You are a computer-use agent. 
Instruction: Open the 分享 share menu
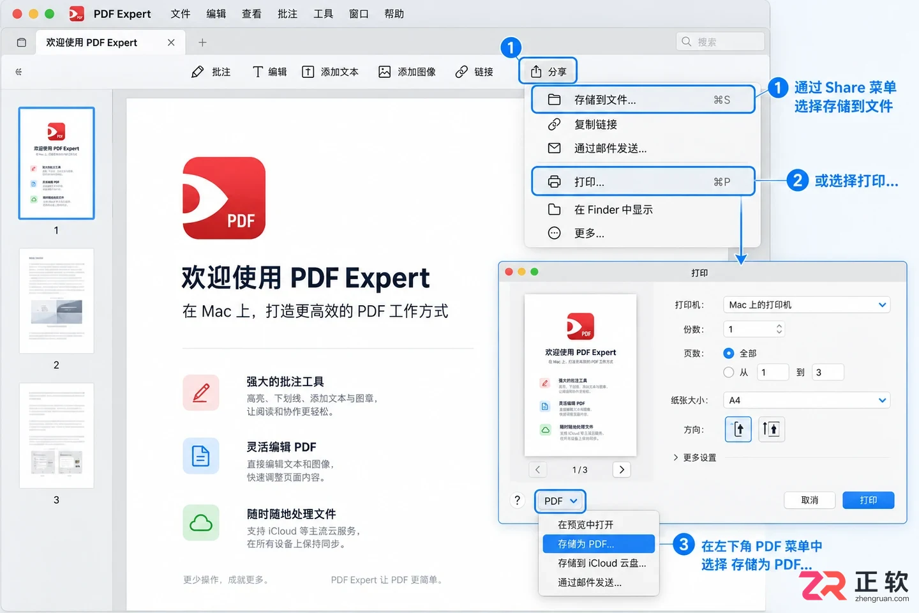coord(548,71)
